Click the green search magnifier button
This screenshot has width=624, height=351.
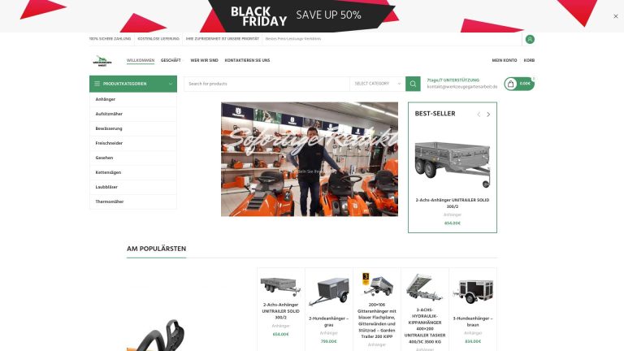[413, 84]
